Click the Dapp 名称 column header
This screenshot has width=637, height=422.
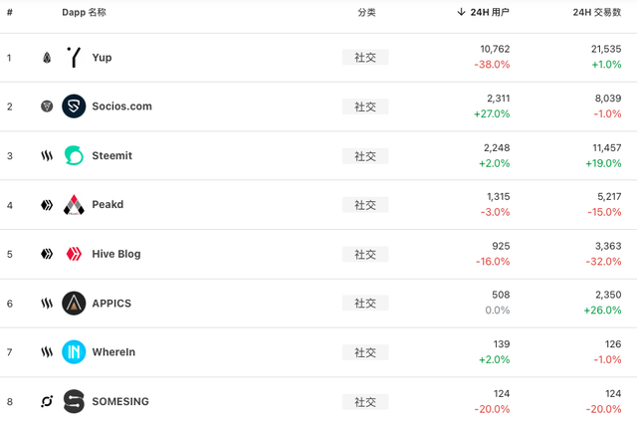[84, 12]
